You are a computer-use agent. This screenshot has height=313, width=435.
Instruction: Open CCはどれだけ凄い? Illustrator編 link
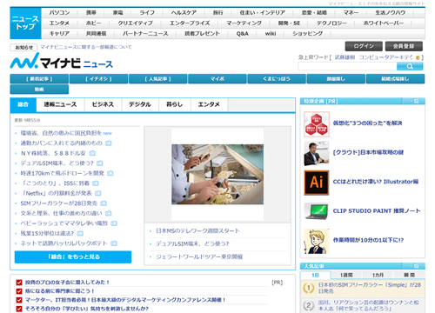376,182
